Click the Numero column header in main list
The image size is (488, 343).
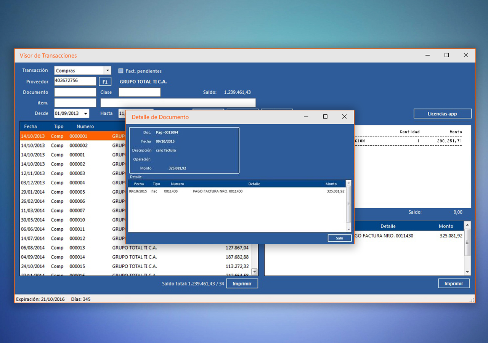[x=85, y=127]
